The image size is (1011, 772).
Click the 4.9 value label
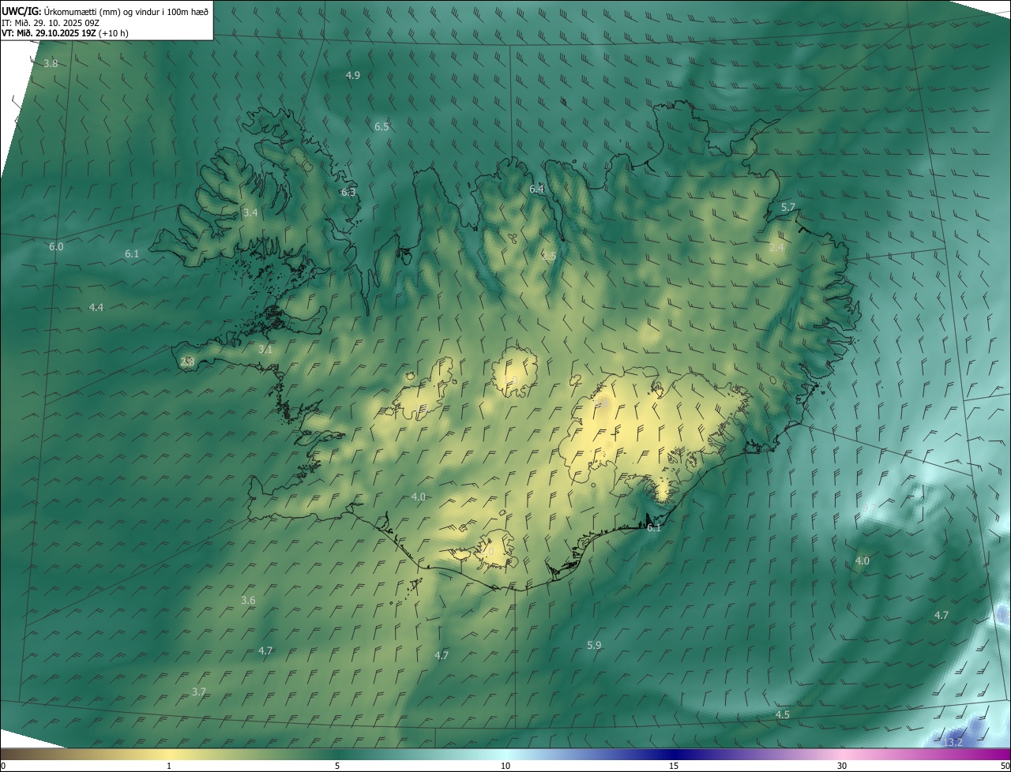pyautogui.click(x=353, y=75)
